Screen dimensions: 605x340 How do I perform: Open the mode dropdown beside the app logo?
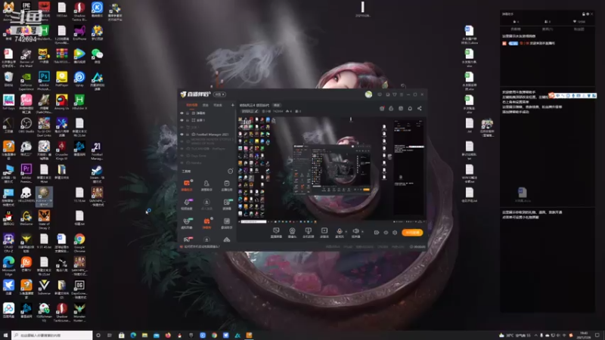pos(219,94)
